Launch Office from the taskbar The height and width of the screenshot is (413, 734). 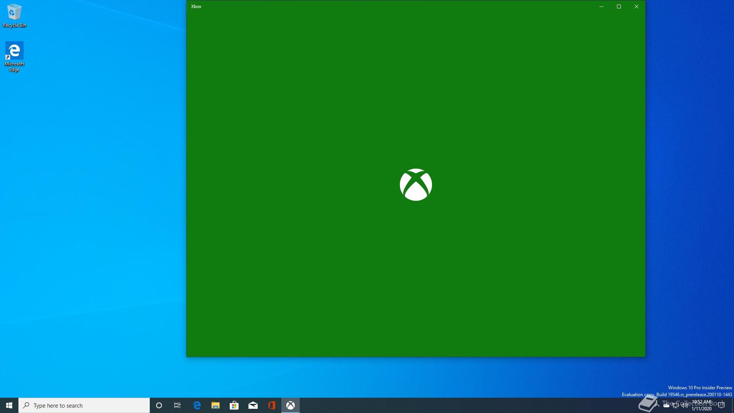click(272, 405)
